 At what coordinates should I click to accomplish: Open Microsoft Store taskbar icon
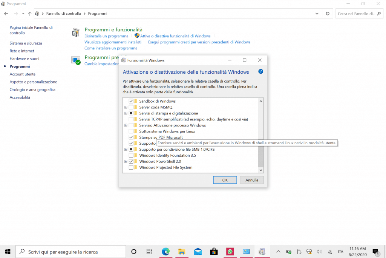(x=214, y=252)
